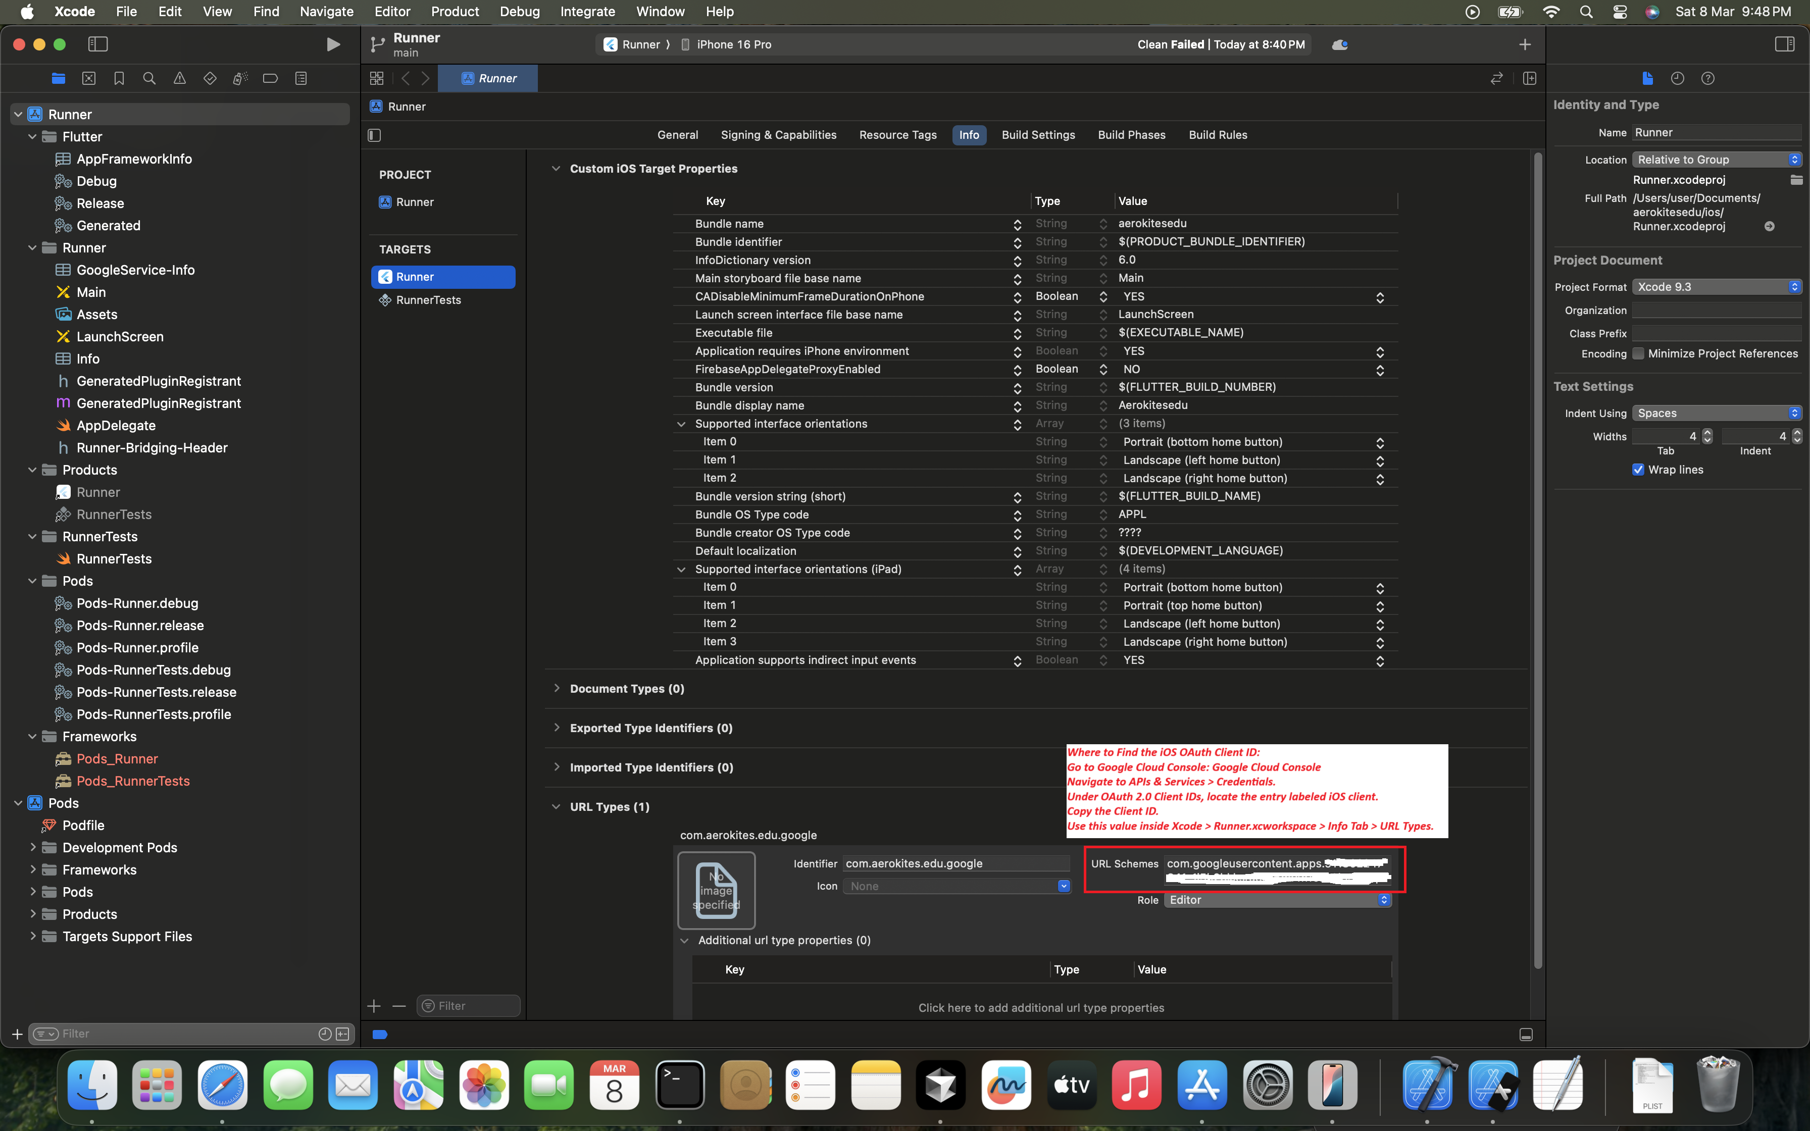The image size is (1810, 1131).
Task: Open the test navigator diamond icon
Action: [210, 79]
